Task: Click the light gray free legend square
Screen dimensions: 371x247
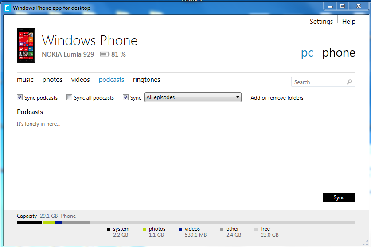Action: coord(256,229)
